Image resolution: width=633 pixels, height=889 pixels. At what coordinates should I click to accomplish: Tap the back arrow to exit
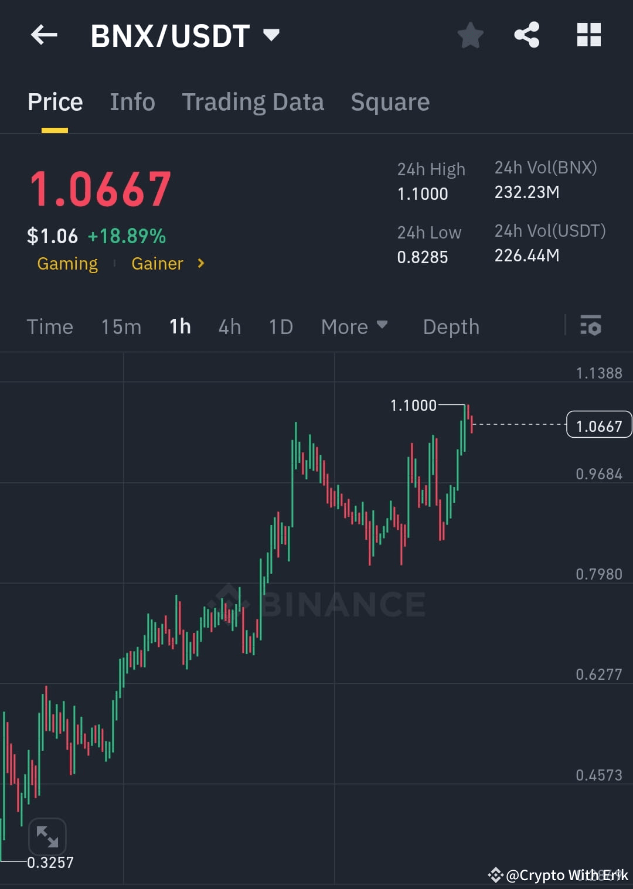pyautogui.click(x=44, y=35)
